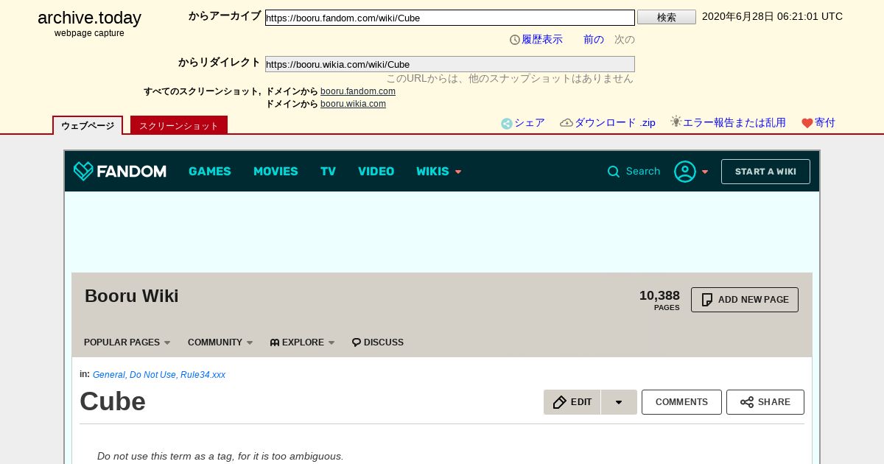Click the archive.today site title

point(89,18)
